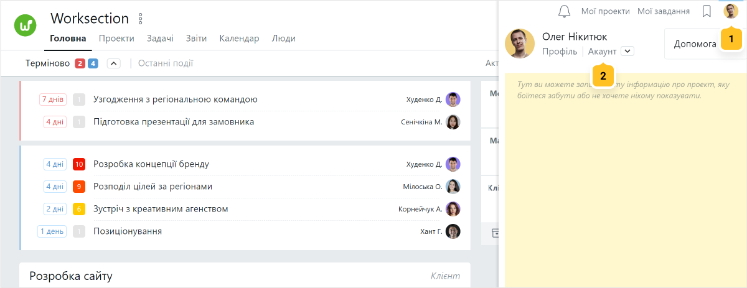
Task: Switch to the Проекти tab
Action: 116,39
